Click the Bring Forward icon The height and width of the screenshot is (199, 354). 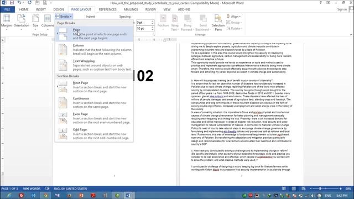188,18
